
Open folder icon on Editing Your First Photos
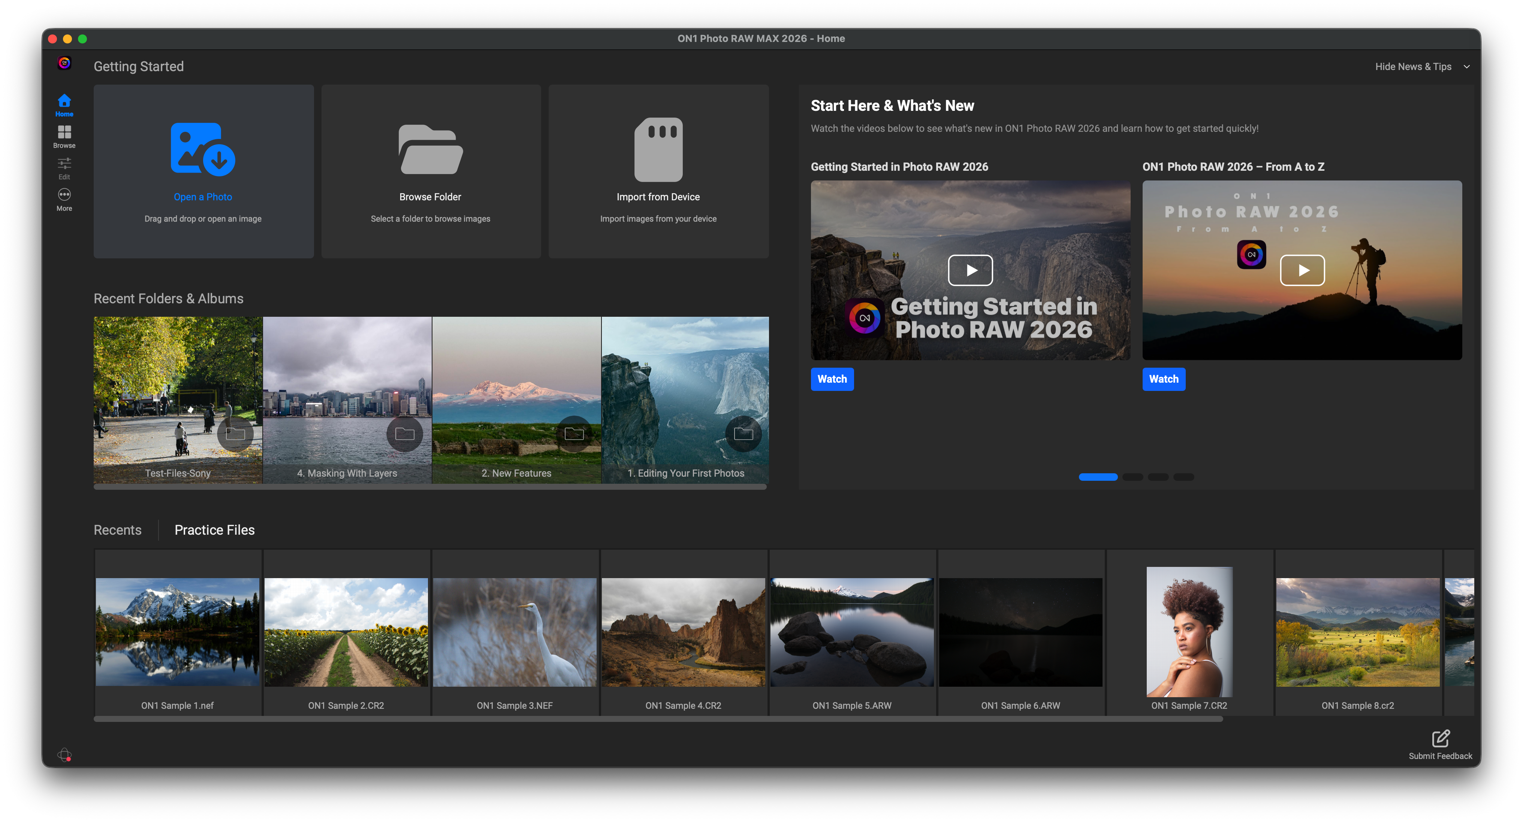coord(743,434)
